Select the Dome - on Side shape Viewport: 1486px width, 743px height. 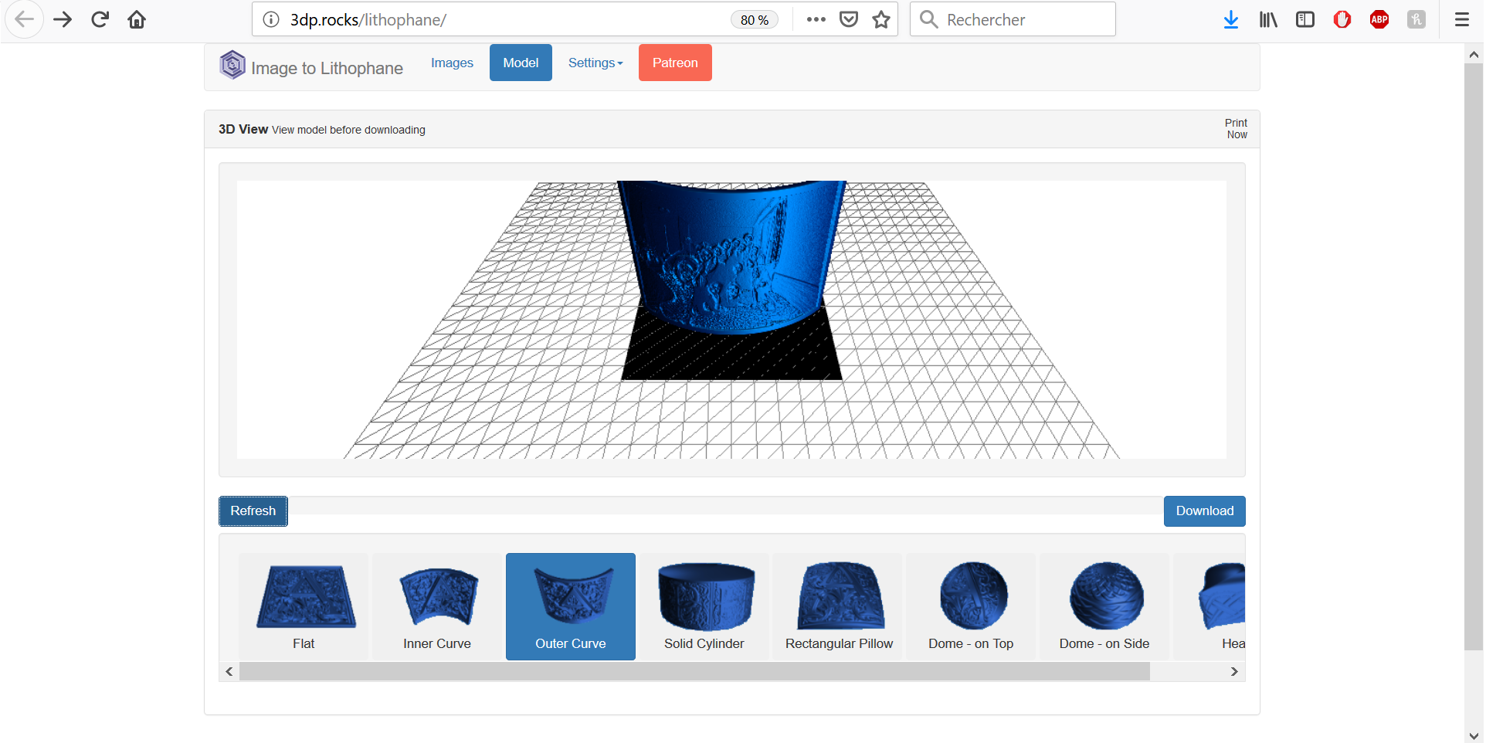pos(1104,606)
